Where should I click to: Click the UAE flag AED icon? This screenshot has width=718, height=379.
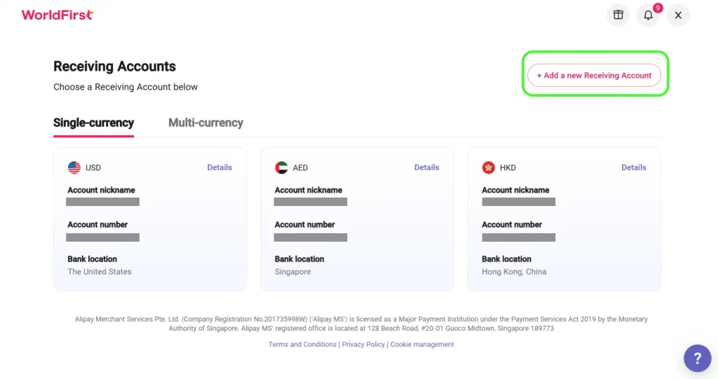point(281,167)
